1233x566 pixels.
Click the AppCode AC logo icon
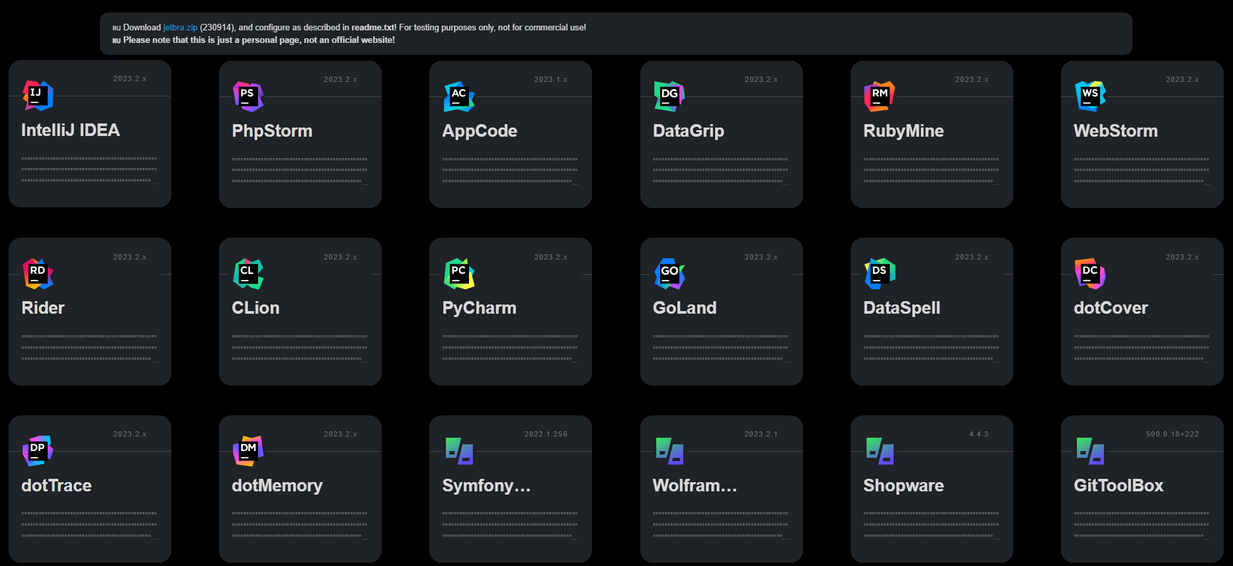click(x=458, y=96)
